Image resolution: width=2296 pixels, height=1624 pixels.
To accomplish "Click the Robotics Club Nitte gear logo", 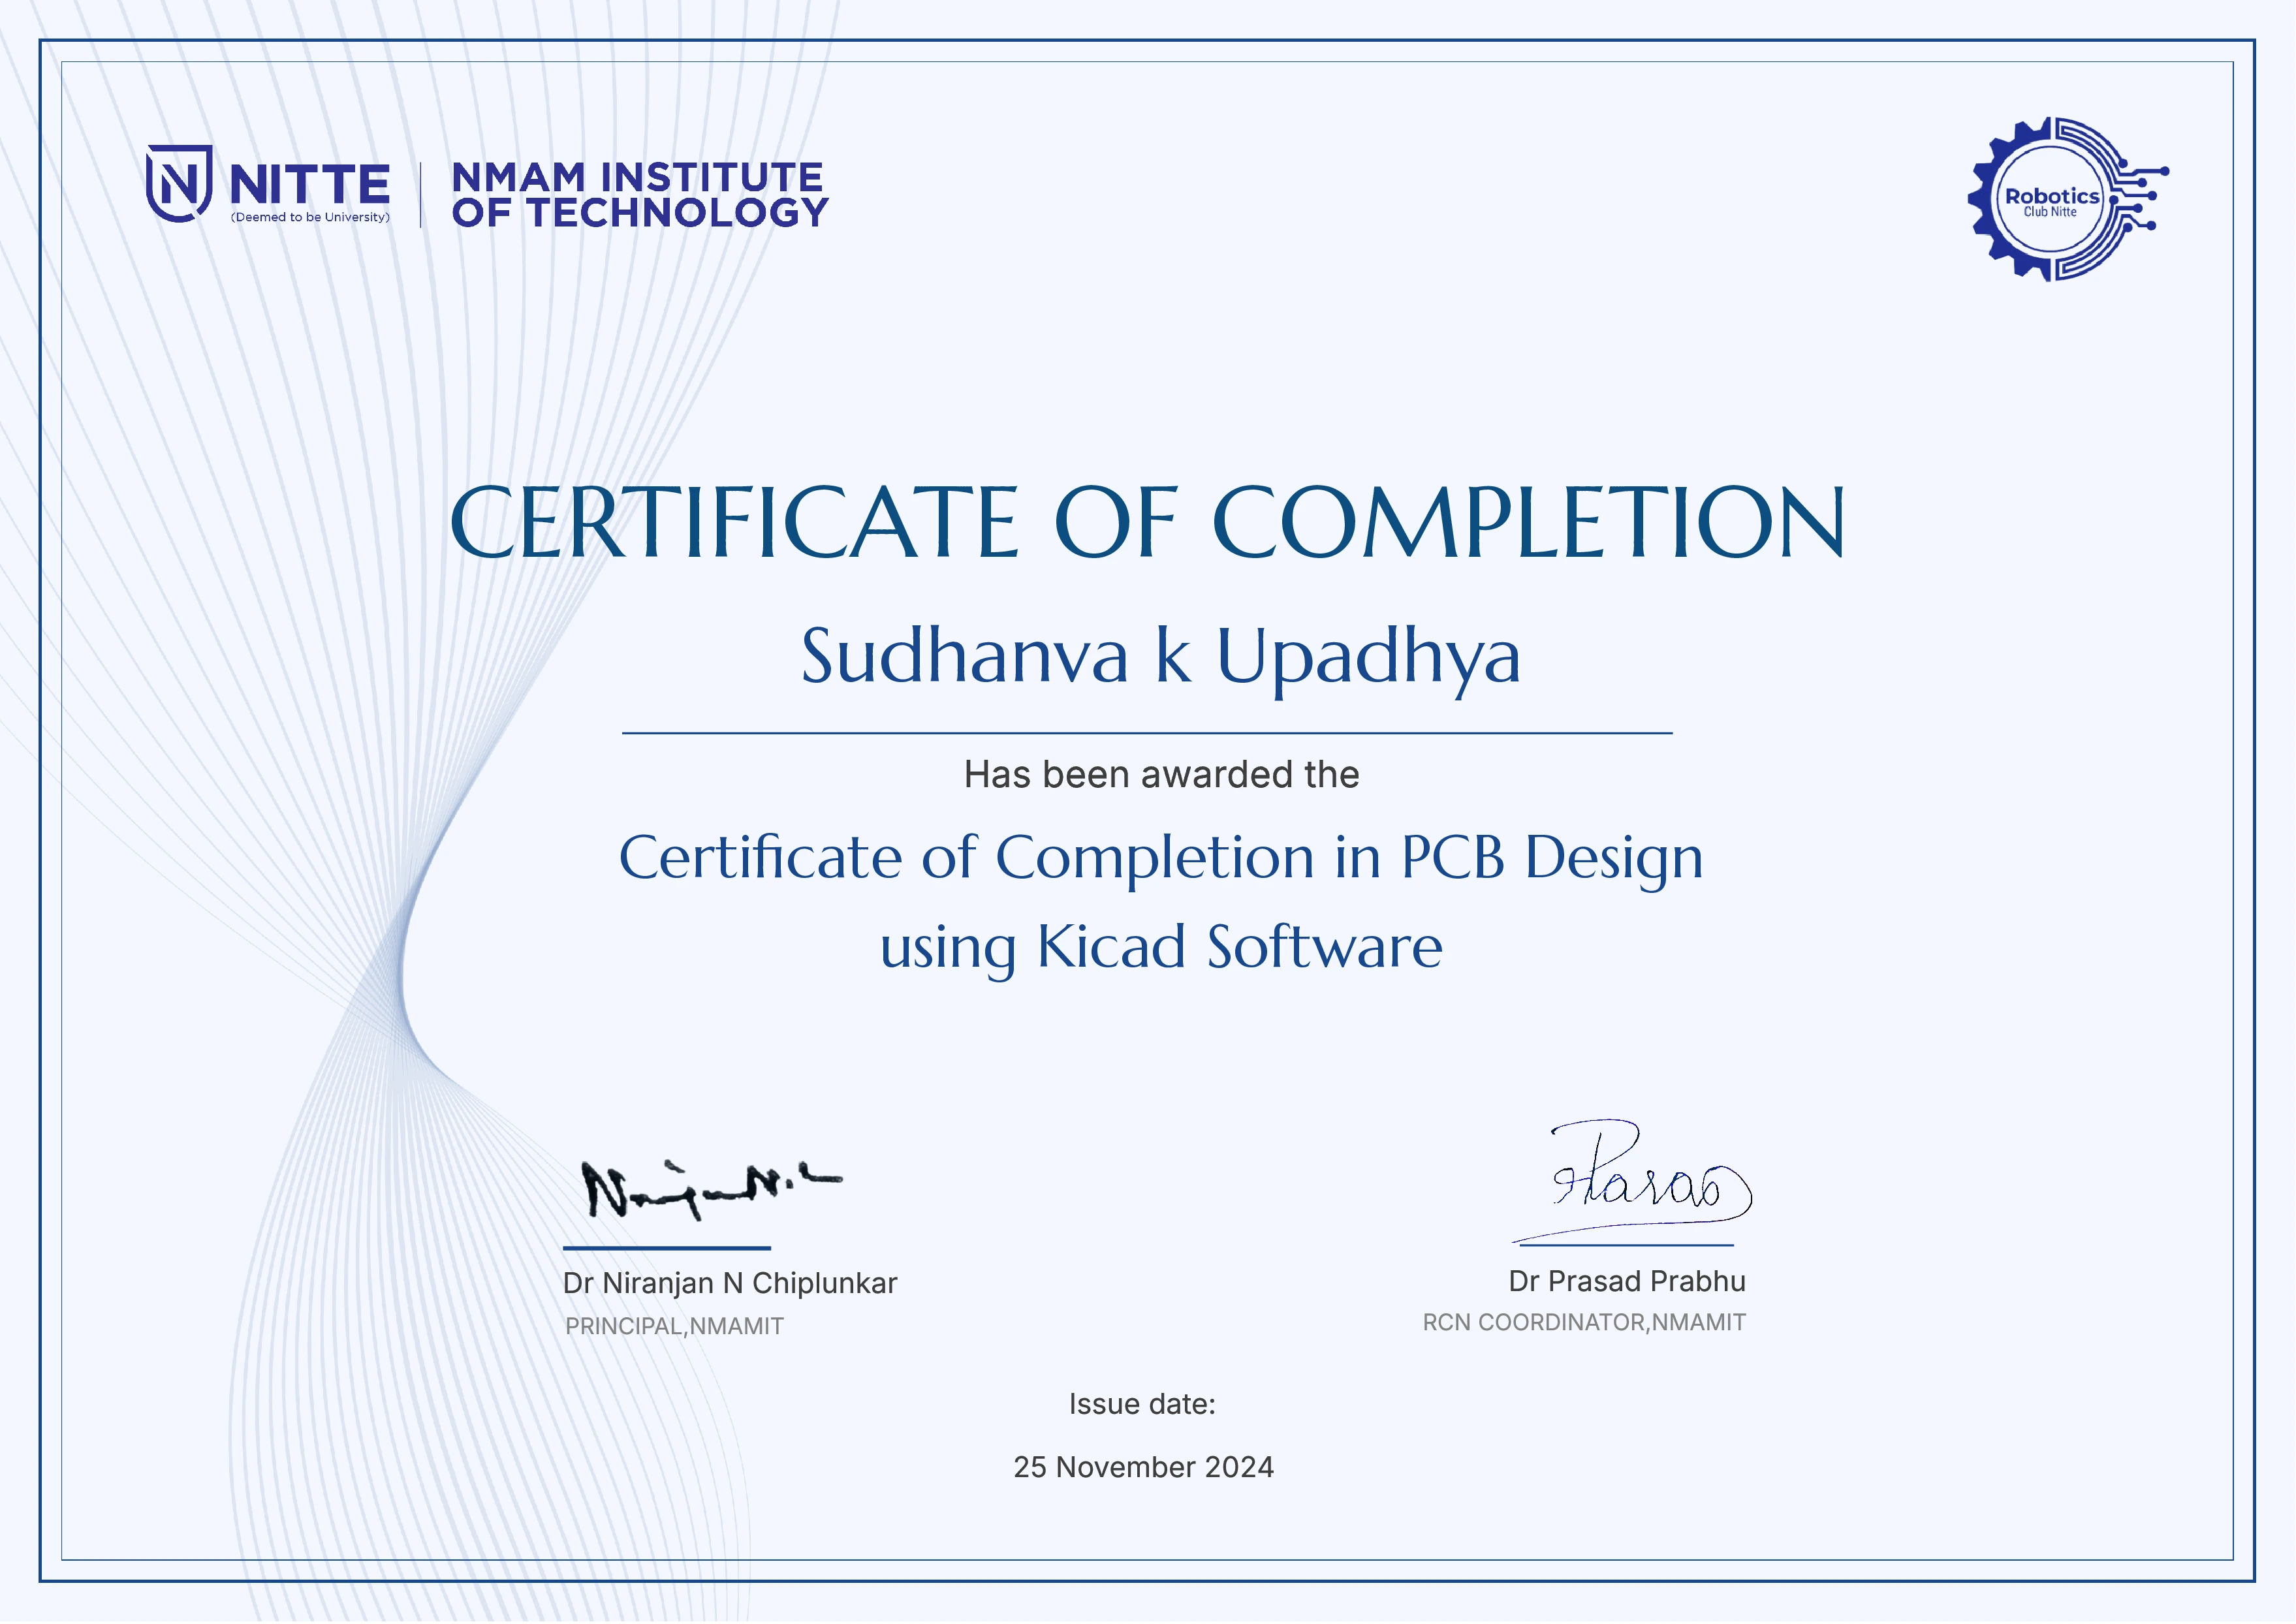I will point(2068,199).
